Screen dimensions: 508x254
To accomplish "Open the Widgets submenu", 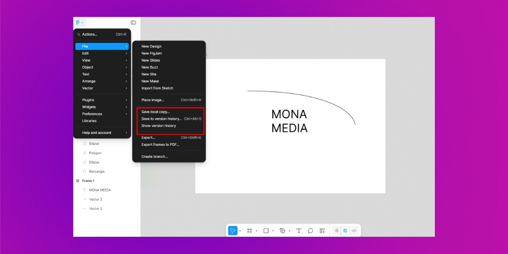I will click(102, 107).
